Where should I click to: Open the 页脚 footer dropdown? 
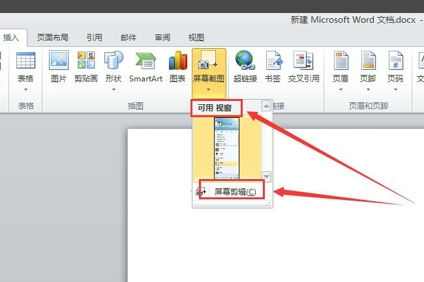[x=368, y=72]
